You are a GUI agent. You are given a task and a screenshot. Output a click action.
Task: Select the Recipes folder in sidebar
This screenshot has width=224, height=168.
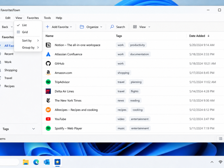(x=10, y=86)
